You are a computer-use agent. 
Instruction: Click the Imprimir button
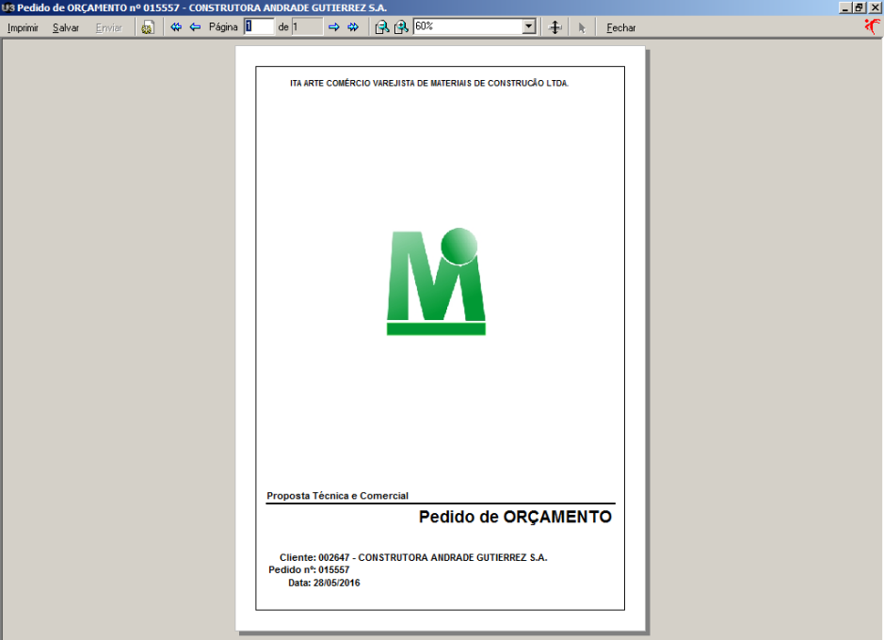click(x=23, y=27)
